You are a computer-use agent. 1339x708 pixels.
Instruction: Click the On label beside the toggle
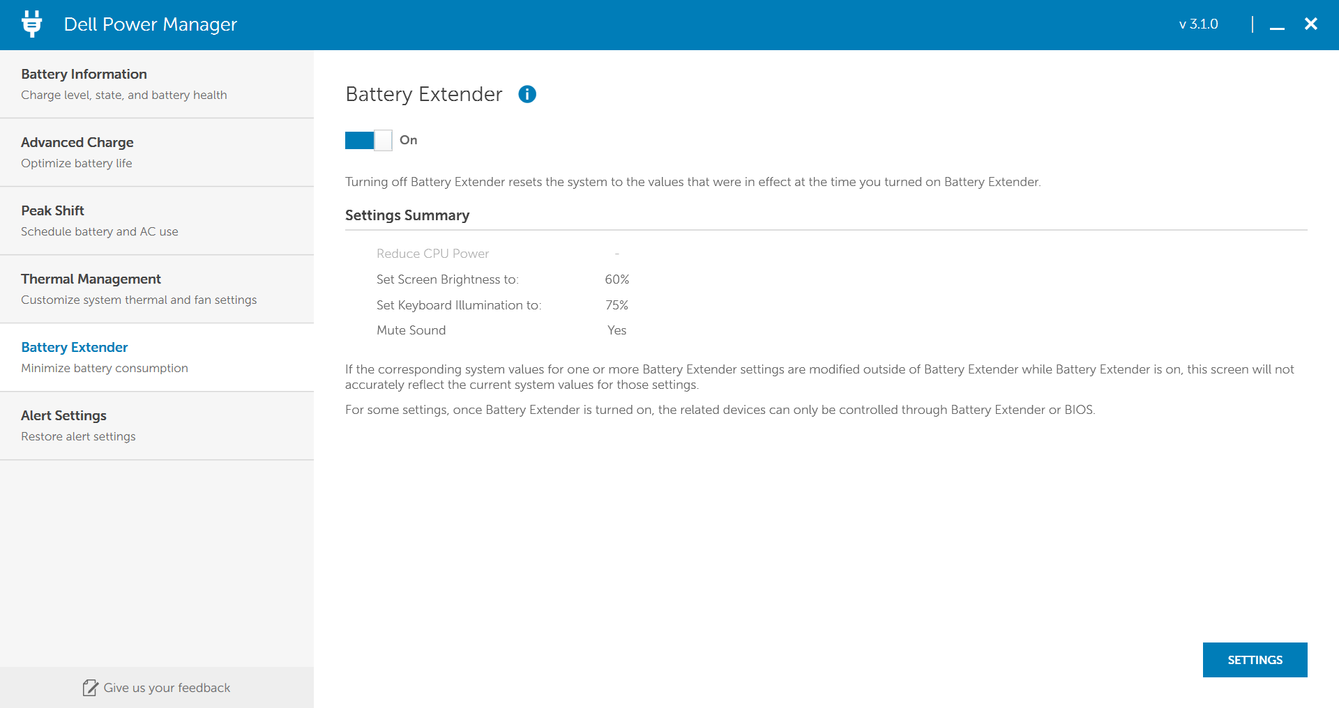pos(409,140)
